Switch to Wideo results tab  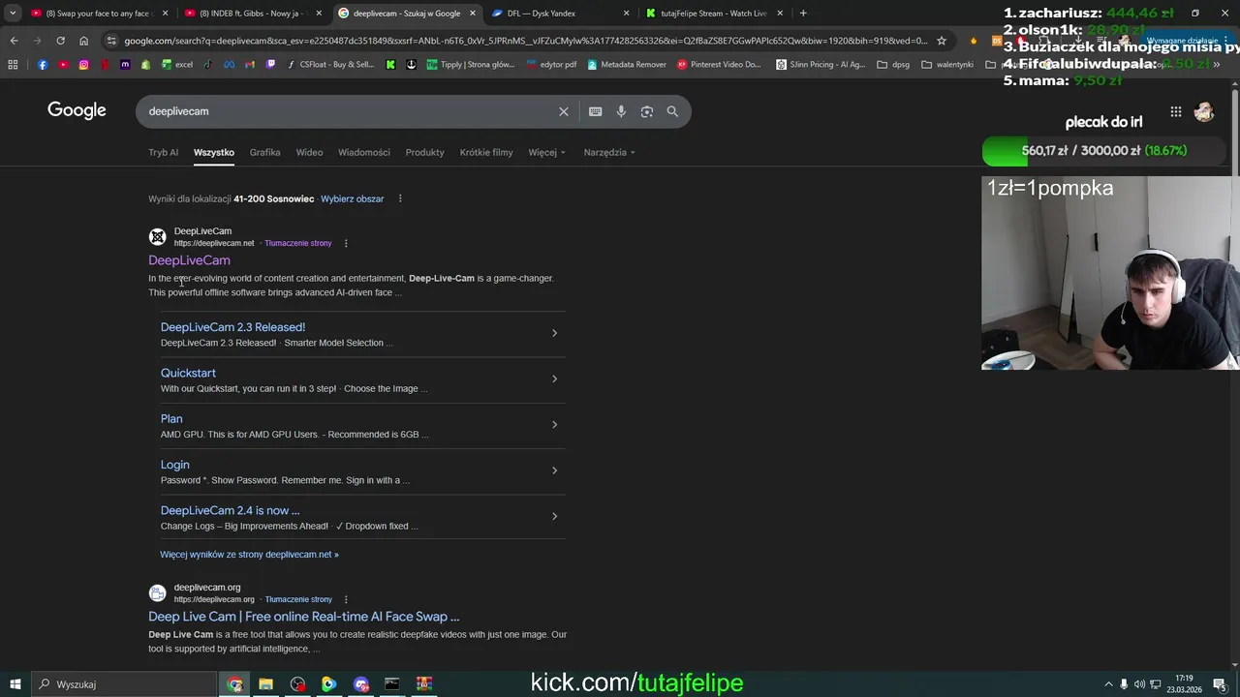point(309,152)
